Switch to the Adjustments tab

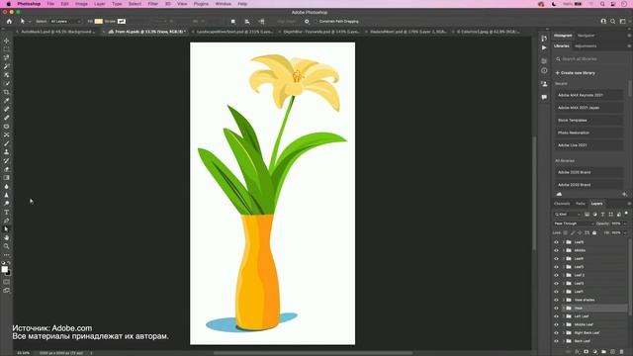pos(586,46)
